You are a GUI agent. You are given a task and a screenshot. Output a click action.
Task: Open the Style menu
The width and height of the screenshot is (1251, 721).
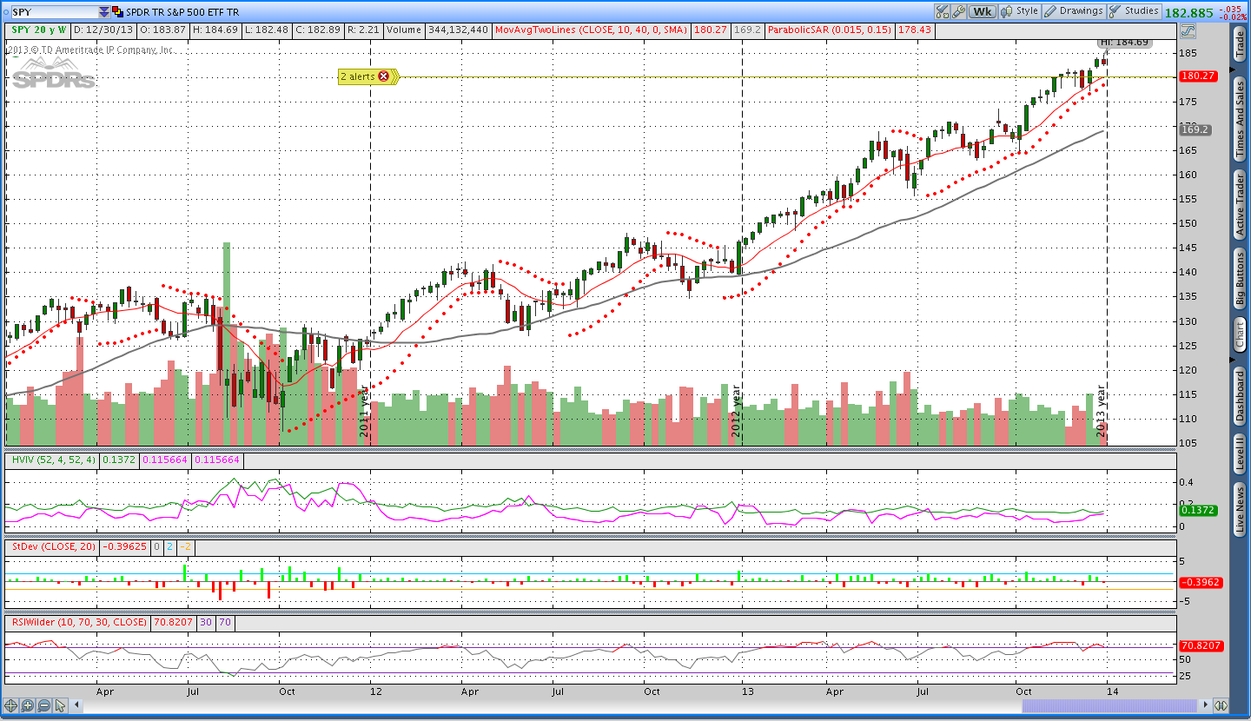(1020, 12)
